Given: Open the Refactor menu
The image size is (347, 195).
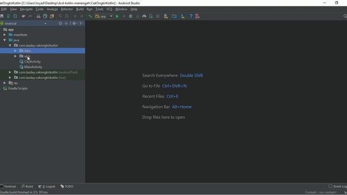Looking at the screenshot, I should (67, 9).
